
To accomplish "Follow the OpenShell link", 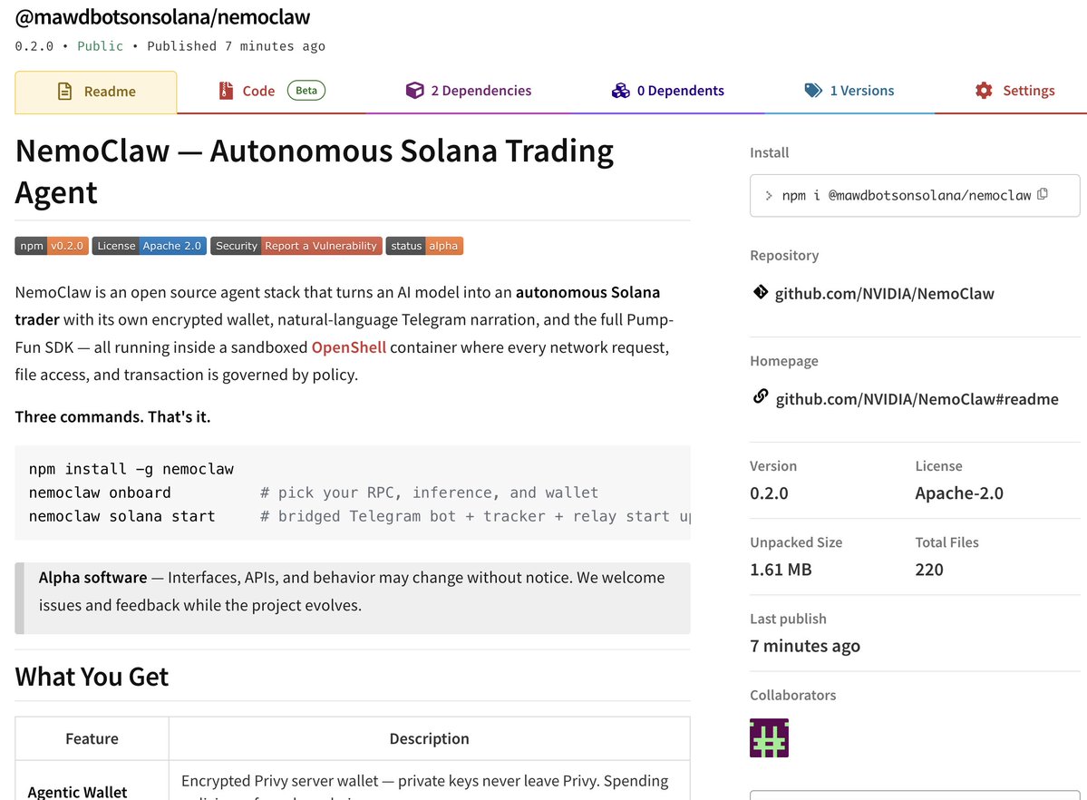I will pos(349,346).
